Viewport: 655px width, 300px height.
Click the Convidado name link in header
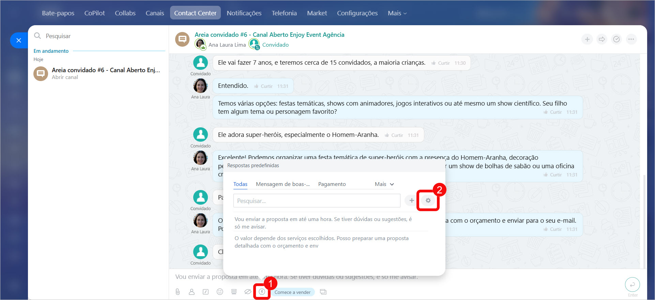275,45
